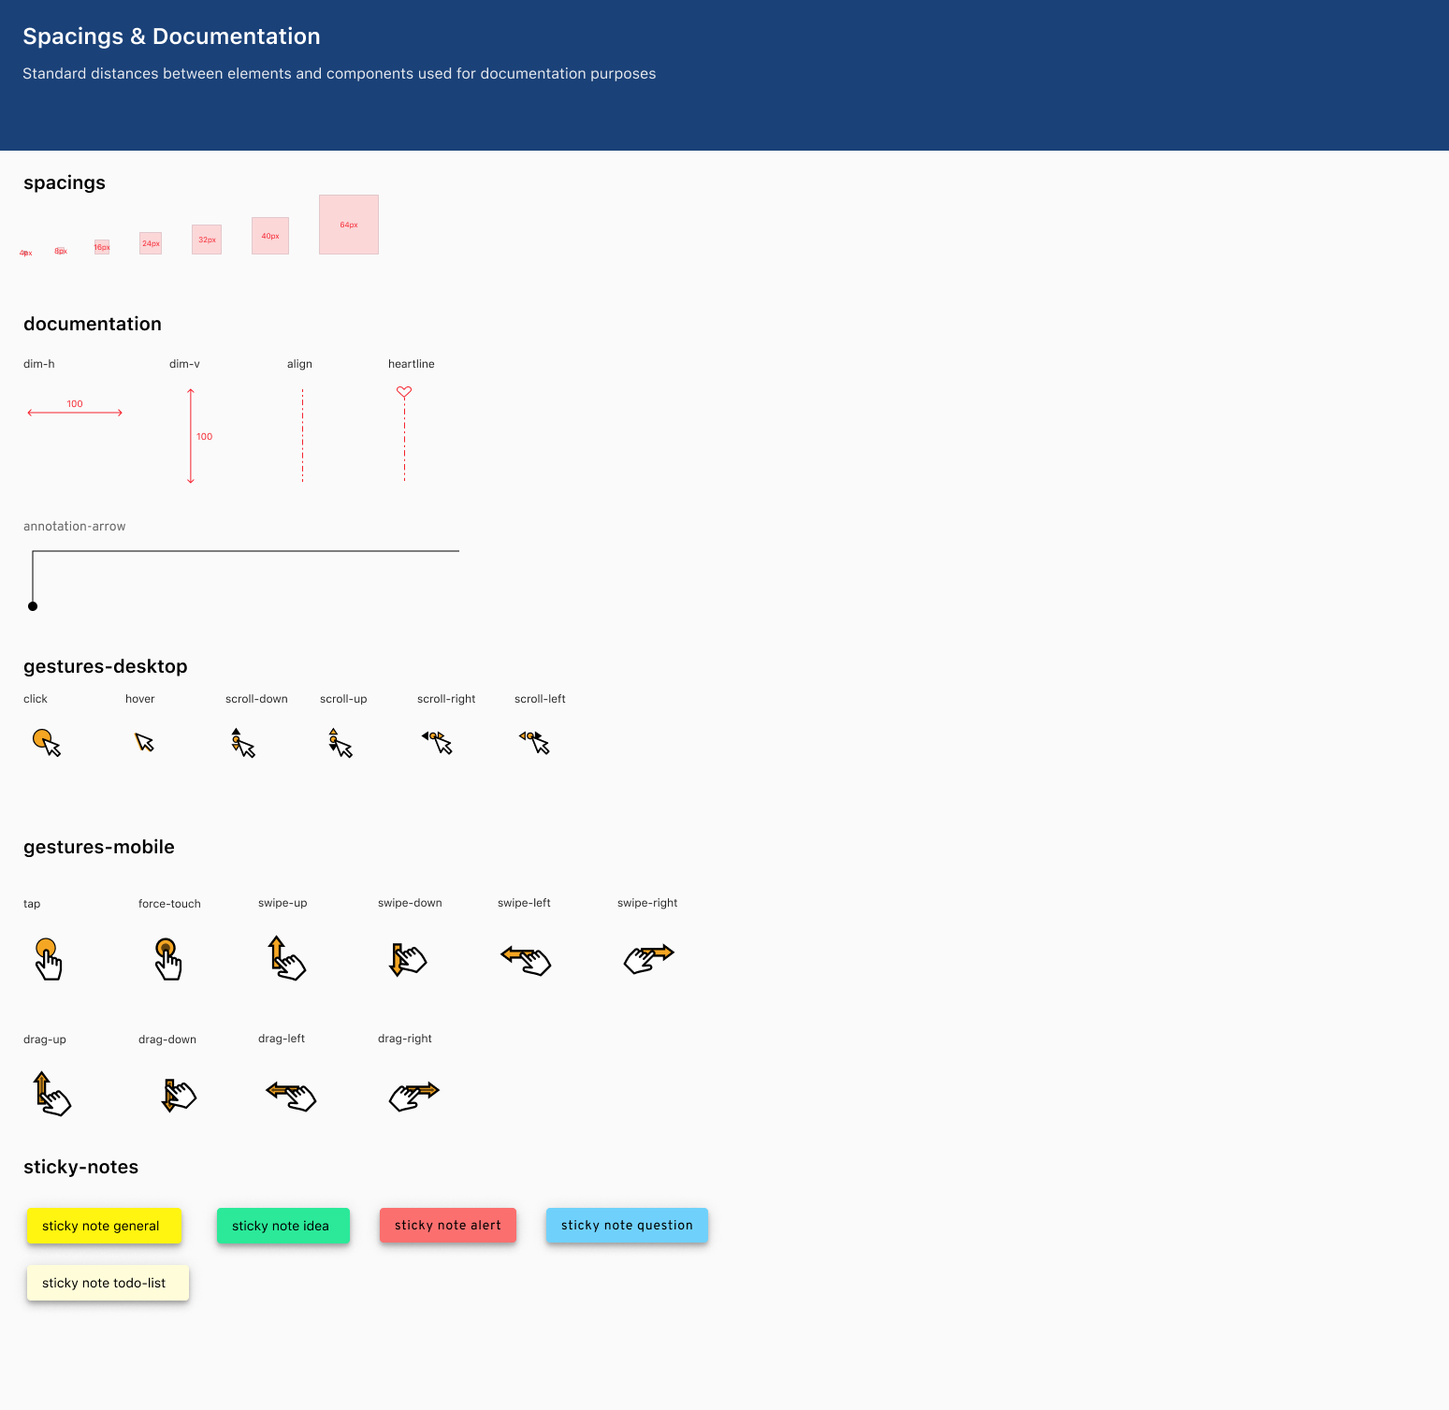Click the swipe-right hand icon

648,959
